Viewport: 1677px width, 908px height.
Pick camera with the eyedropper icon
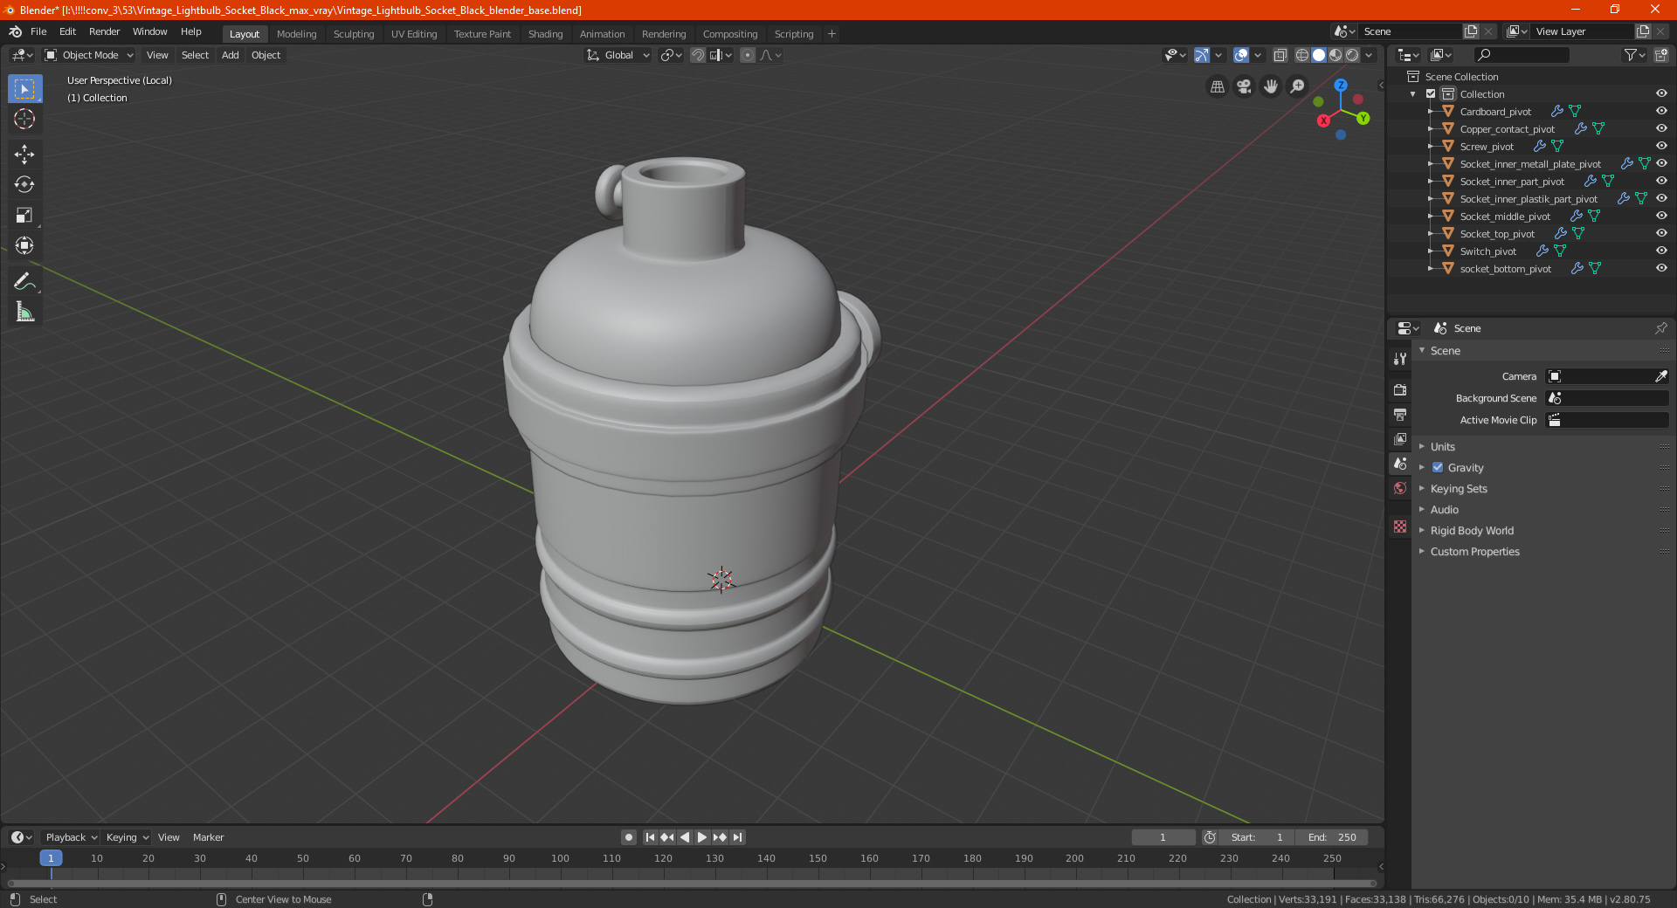[x=1660, y=376]
